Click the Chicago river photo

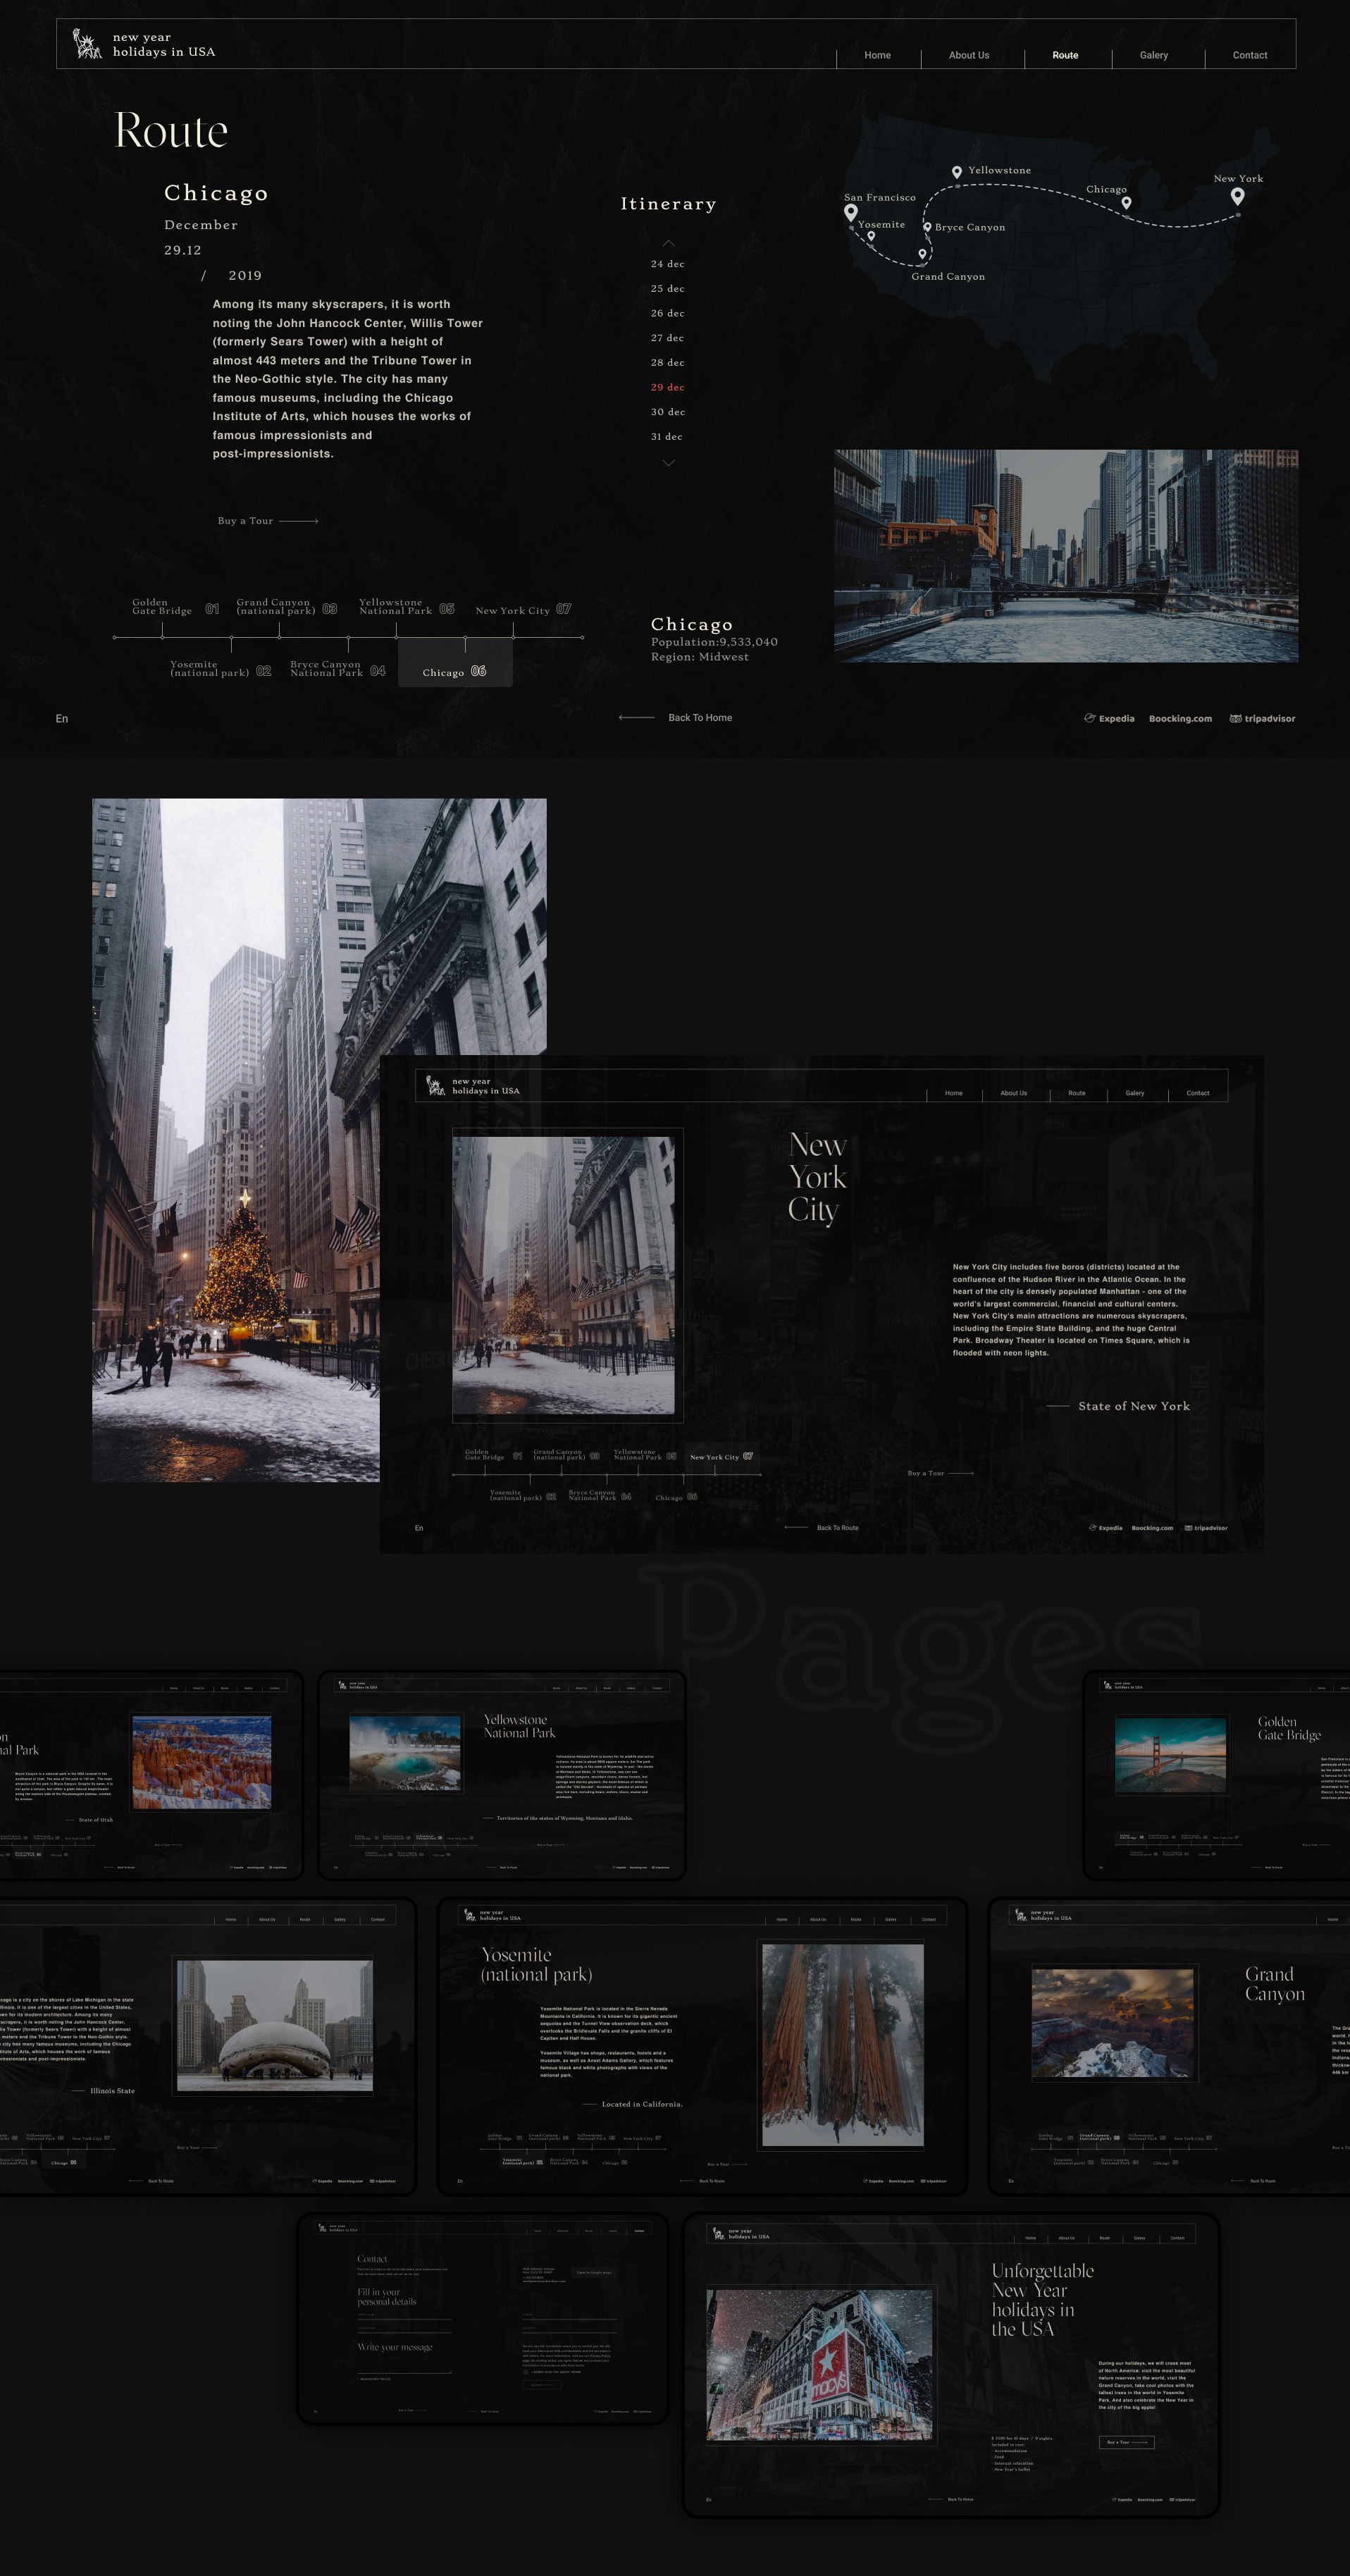coord(1066,556)
